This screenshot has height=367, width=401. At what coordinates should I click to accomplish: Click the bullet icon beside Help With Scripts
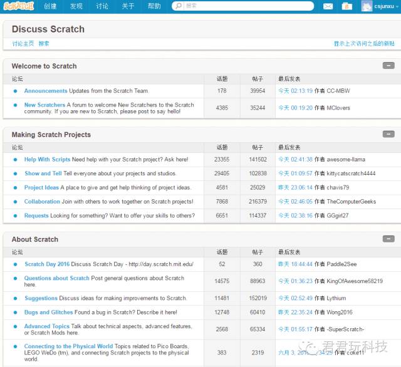pos(15,160)
